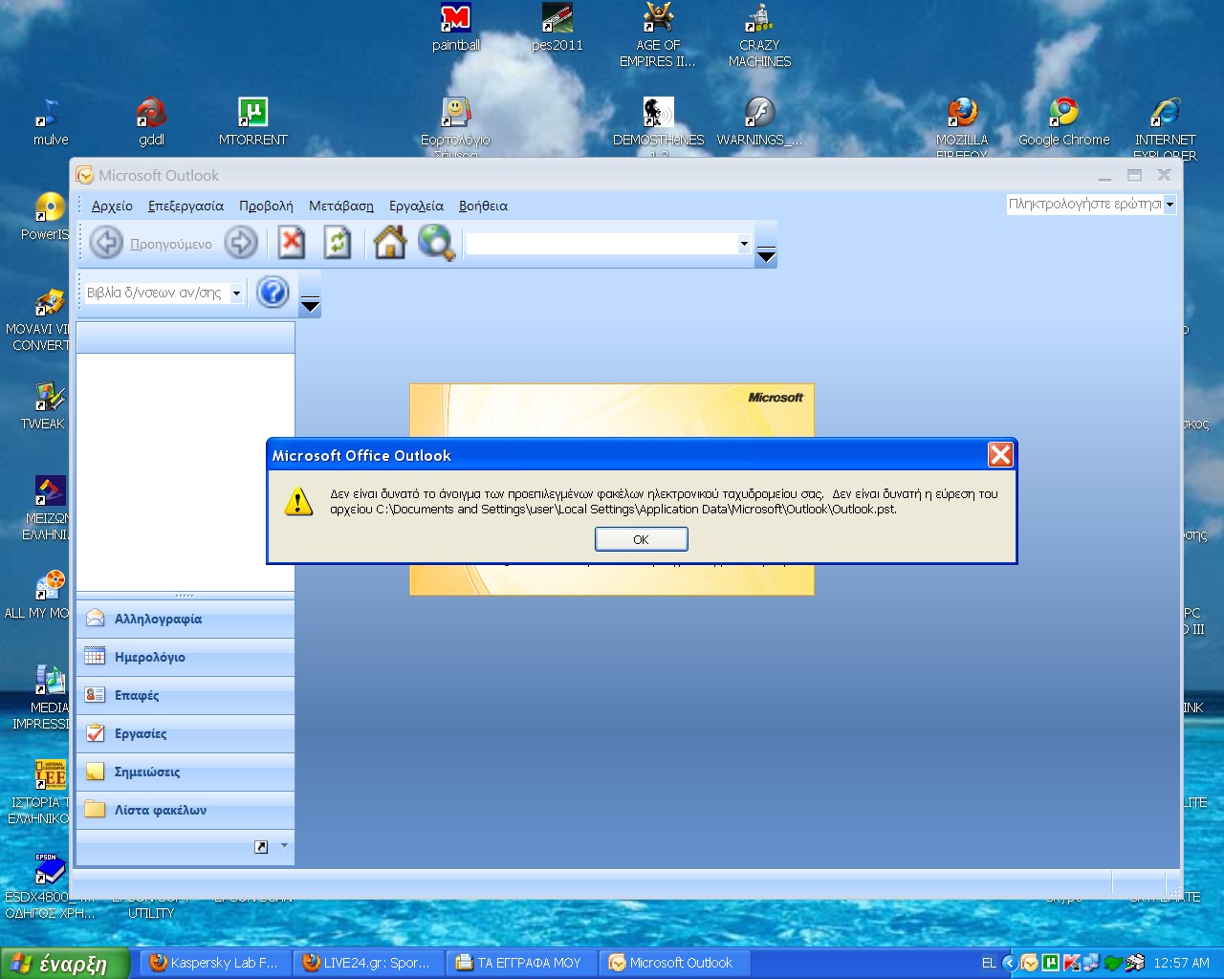Open the Εργαλεία menu
Viewport: 1224px width, 979px height.
coord(416,206)
